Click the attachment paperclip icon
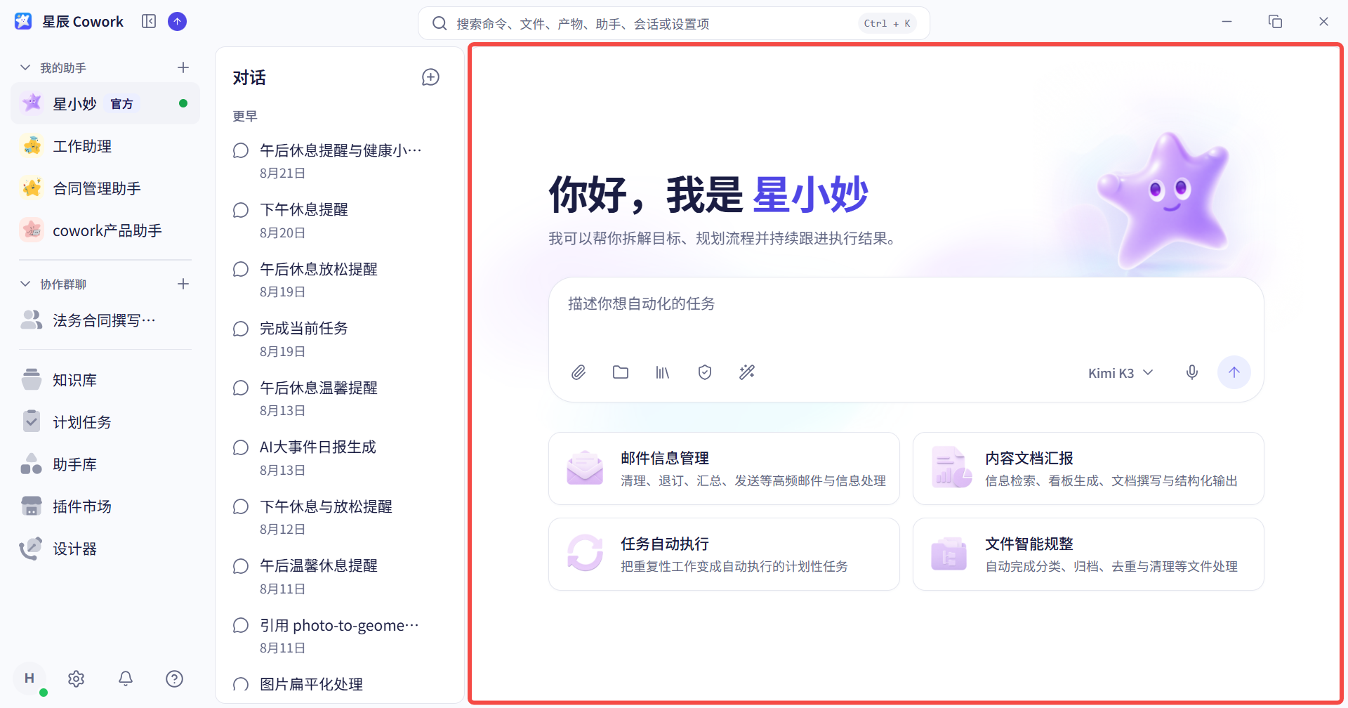 click(579, 372)
